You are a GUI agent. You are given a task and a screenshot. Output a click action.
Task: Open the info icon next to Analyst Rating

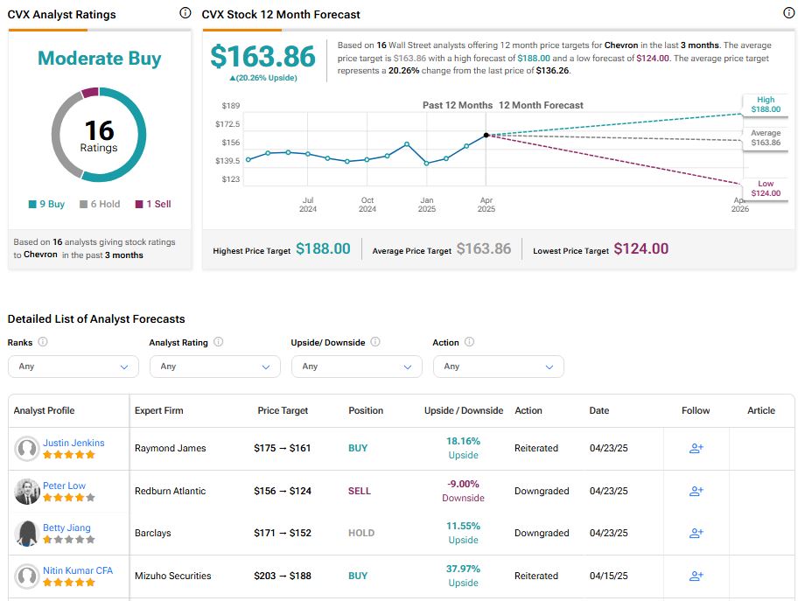[218, 342]
